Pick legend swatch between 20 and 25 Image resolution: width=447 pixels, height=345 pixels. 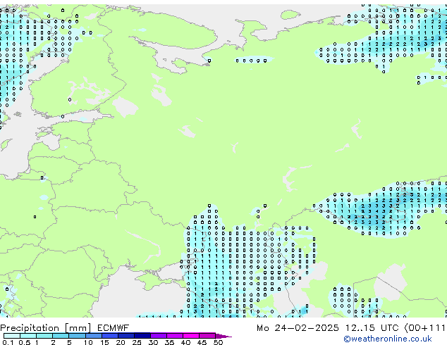pyautogui.click(x=126, y=336)
